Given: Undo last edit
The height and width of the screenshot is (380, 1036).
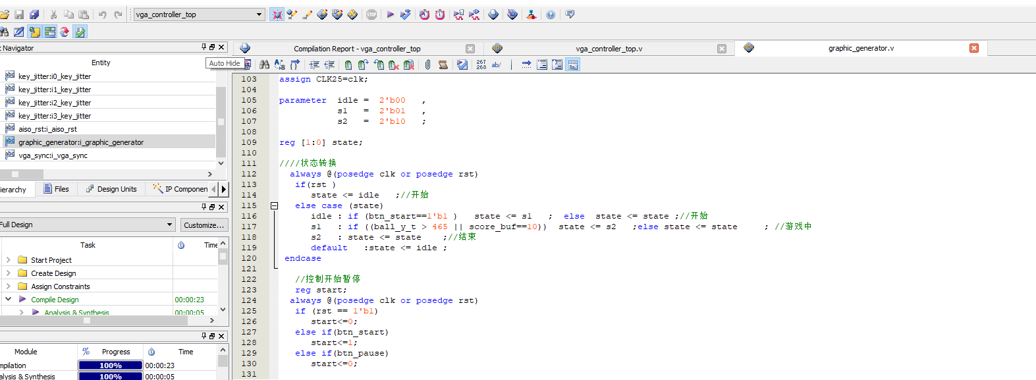Looking at the screenshot, I should click(103, 14).
